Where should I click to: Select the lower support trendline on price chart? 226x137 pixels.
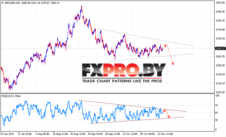151,57
